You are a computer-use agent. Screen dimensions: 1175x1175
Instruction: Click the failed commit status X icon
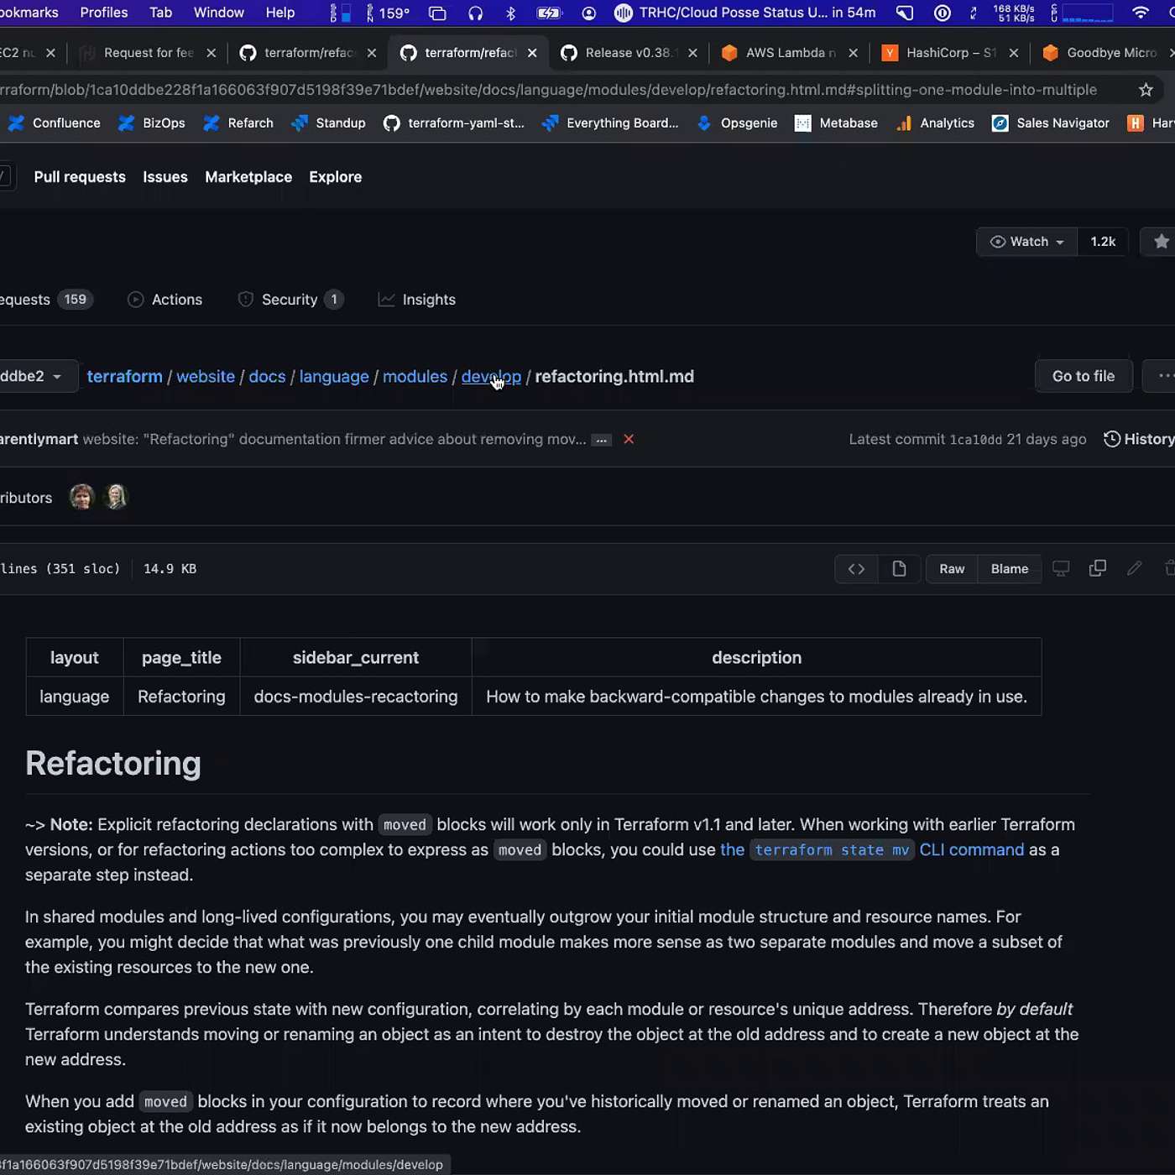(x=629, y=439)
